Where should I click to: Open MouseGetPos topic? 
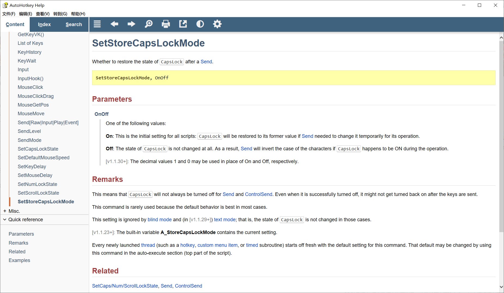33,105
